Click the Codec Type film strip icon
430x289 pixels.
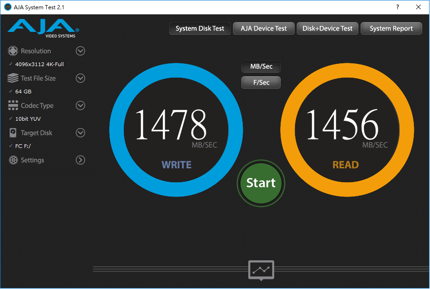coord(13,105)
